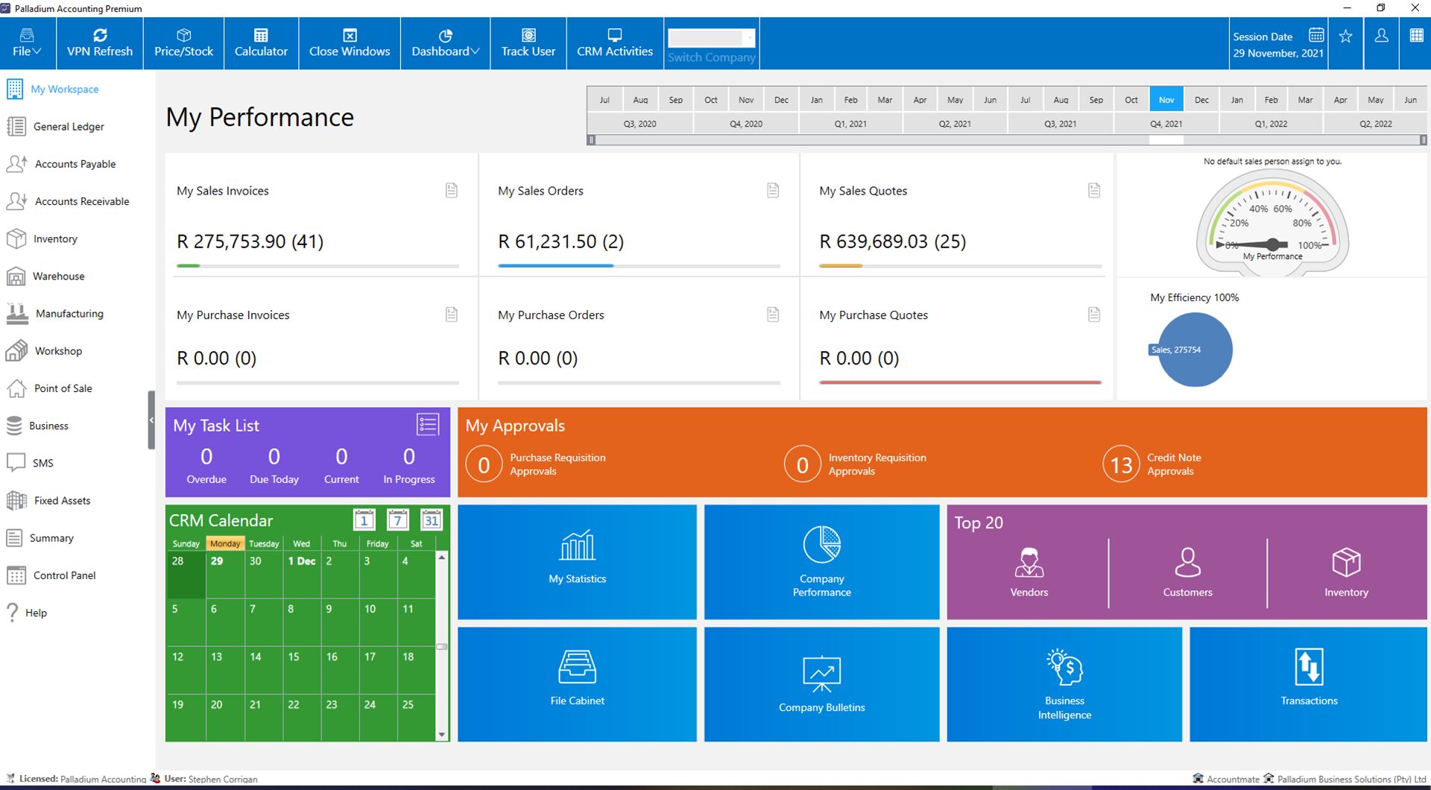Click the Point of Sale house icon
Viewport: 1431px width, 790px height.
(x=16, y=388)
